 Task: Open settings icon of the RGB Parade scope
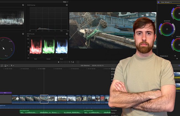click(x=67, y=34)
